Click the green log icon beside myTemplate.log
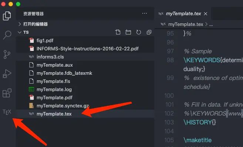The image size is (243, 147). (x=31, y=89)
